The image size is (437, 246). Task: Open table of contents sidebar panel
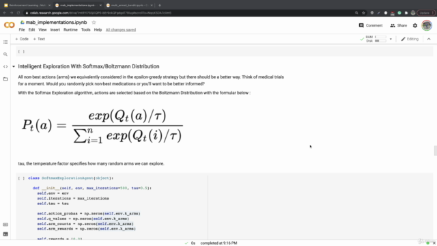coord(5,42)
